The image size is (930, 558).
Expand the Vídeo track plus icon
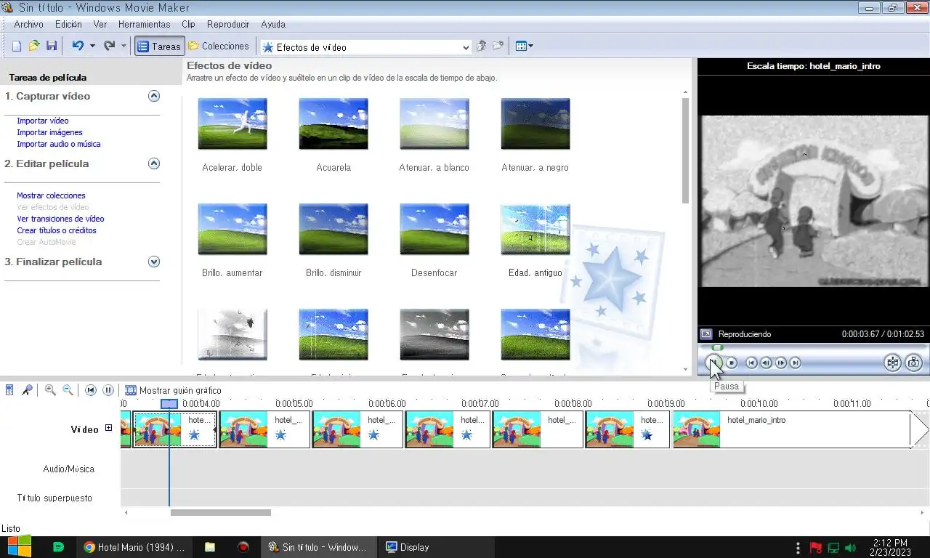click(x=108, y=428)
